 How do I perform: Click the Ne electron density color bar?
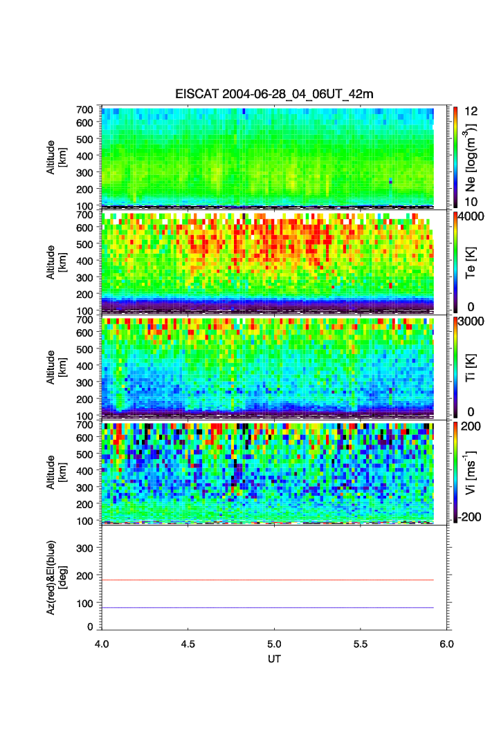pos(456,156)
